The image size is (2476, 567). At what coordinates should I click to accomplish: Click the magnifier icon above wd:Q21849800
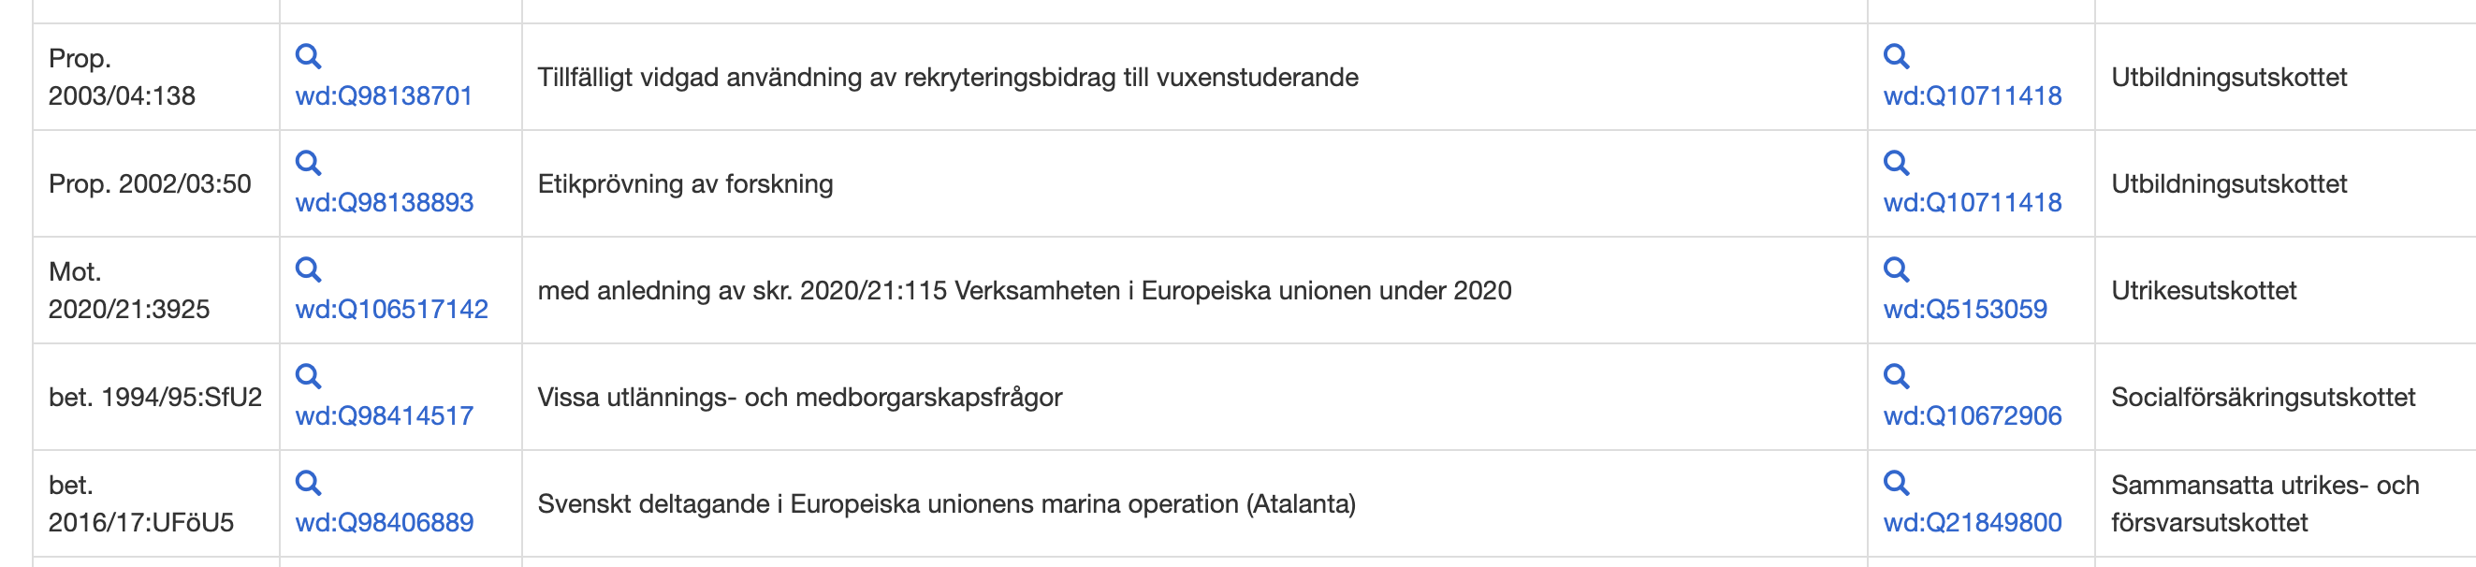1896,484
